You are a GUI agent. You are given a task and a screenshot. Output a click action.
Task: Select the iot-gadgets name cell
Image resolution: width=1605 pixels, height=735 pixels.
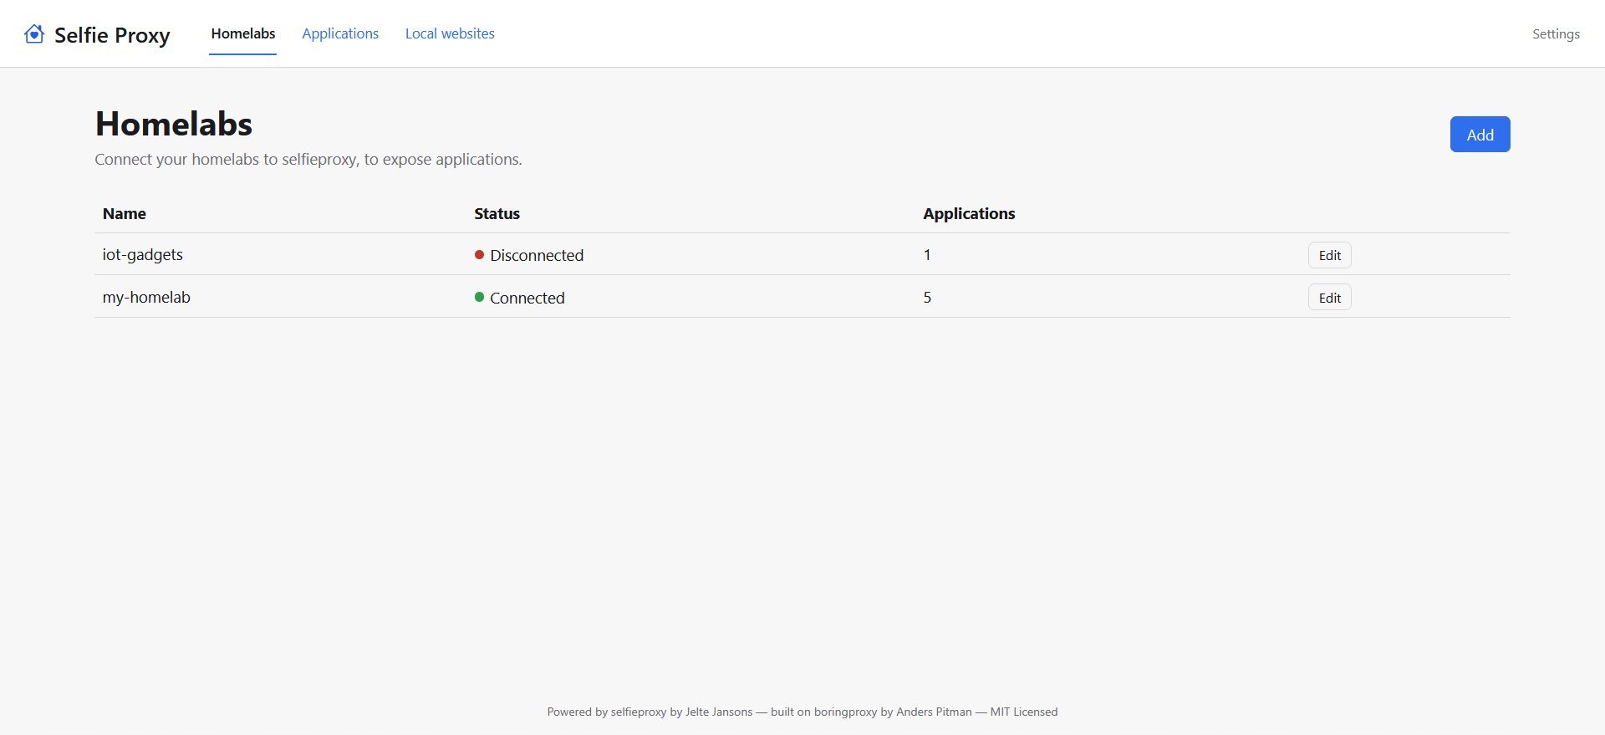coord(143,254)
